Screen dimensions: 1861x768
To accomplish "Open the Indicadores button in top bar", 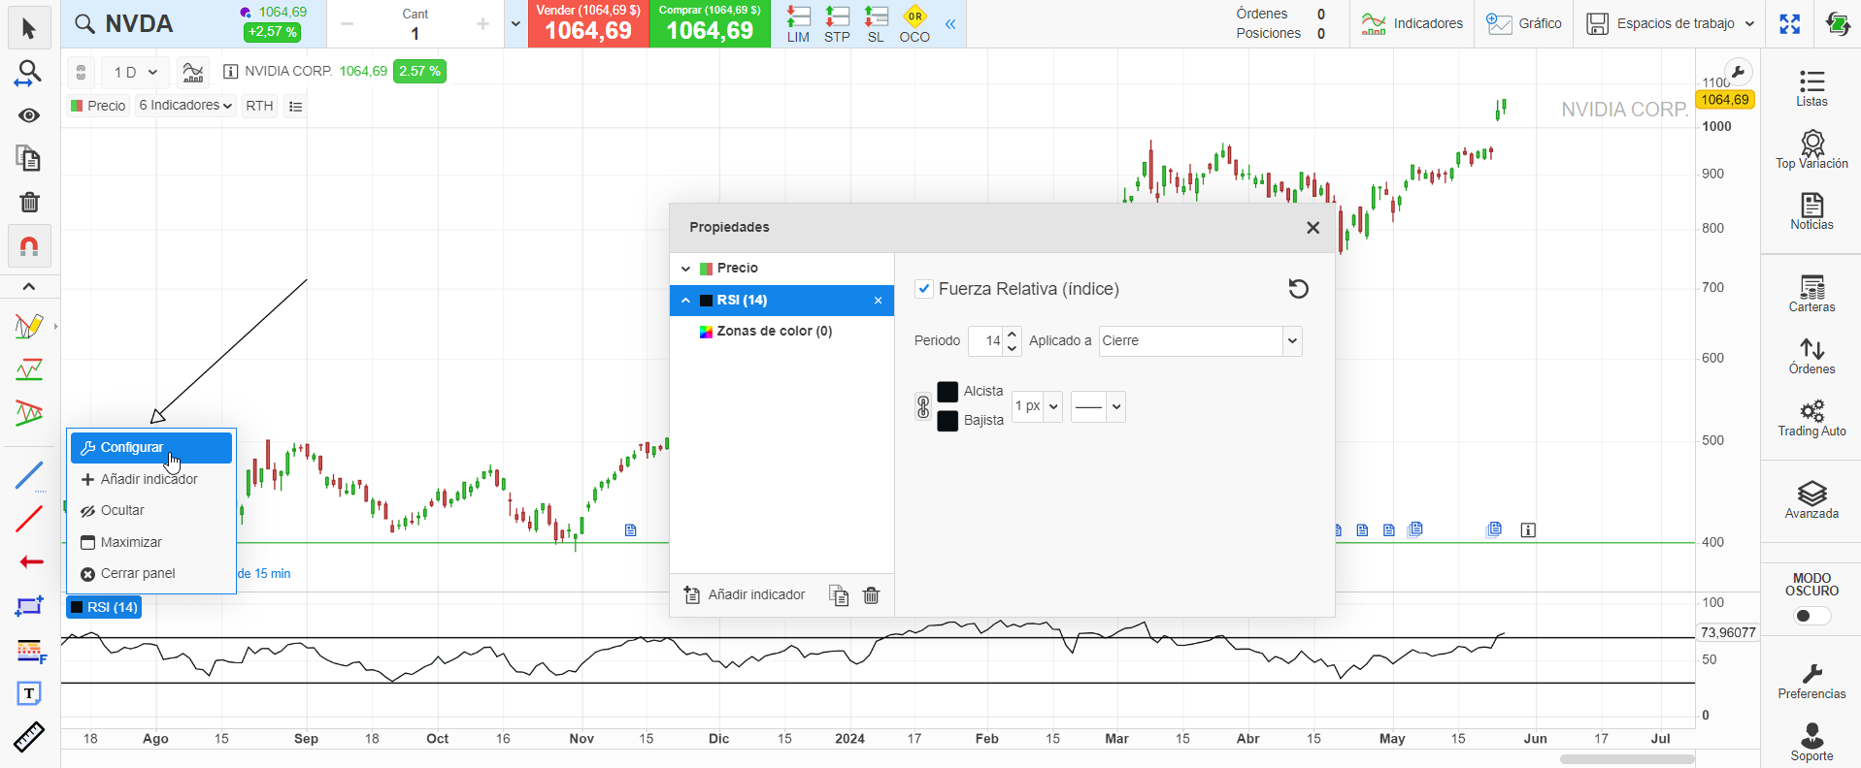I will (1412, 24).
